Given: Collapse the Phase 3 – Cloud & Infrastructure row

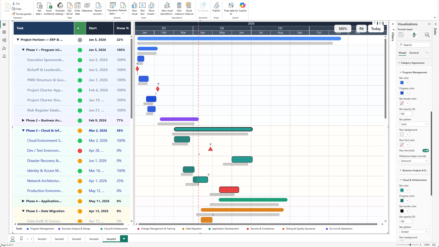Looking at the screenshot, I should [x=23, y=131].
